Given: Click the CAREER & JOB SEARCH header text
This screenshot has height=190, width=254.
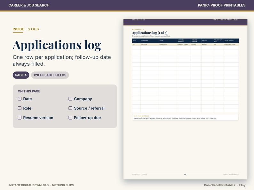Looking at the screenshot, I should (29, 5).
